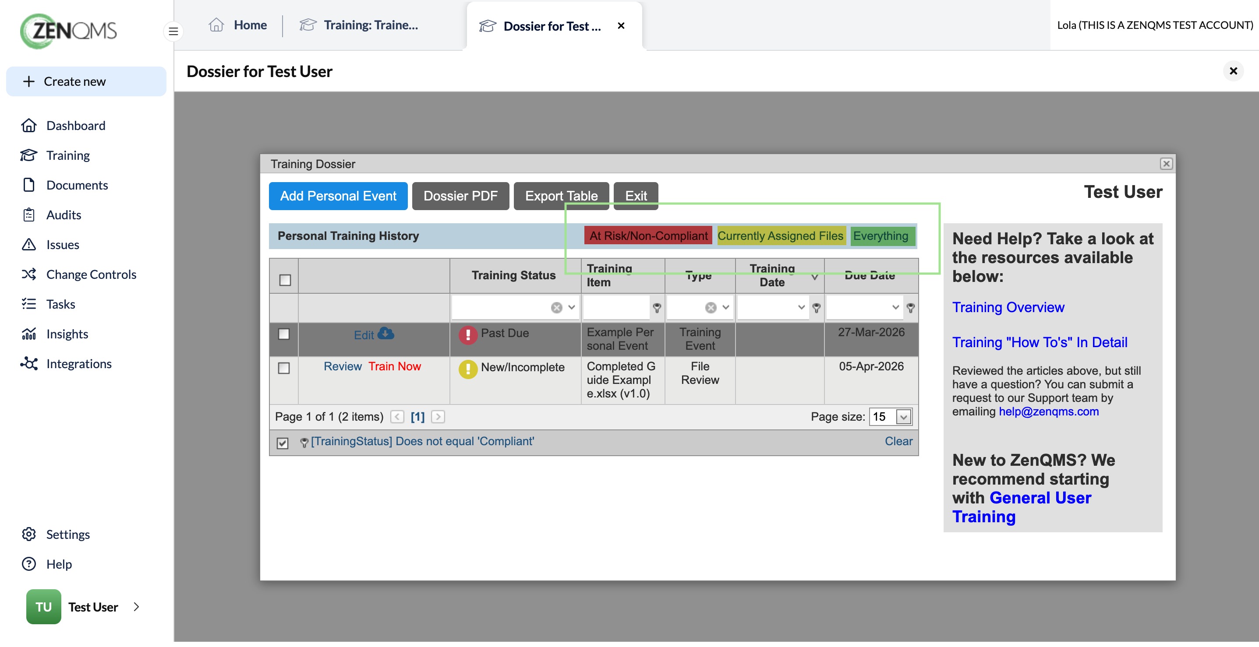Show the Currently Assigned Files view

pyautogui.click(x=781, y=236)
